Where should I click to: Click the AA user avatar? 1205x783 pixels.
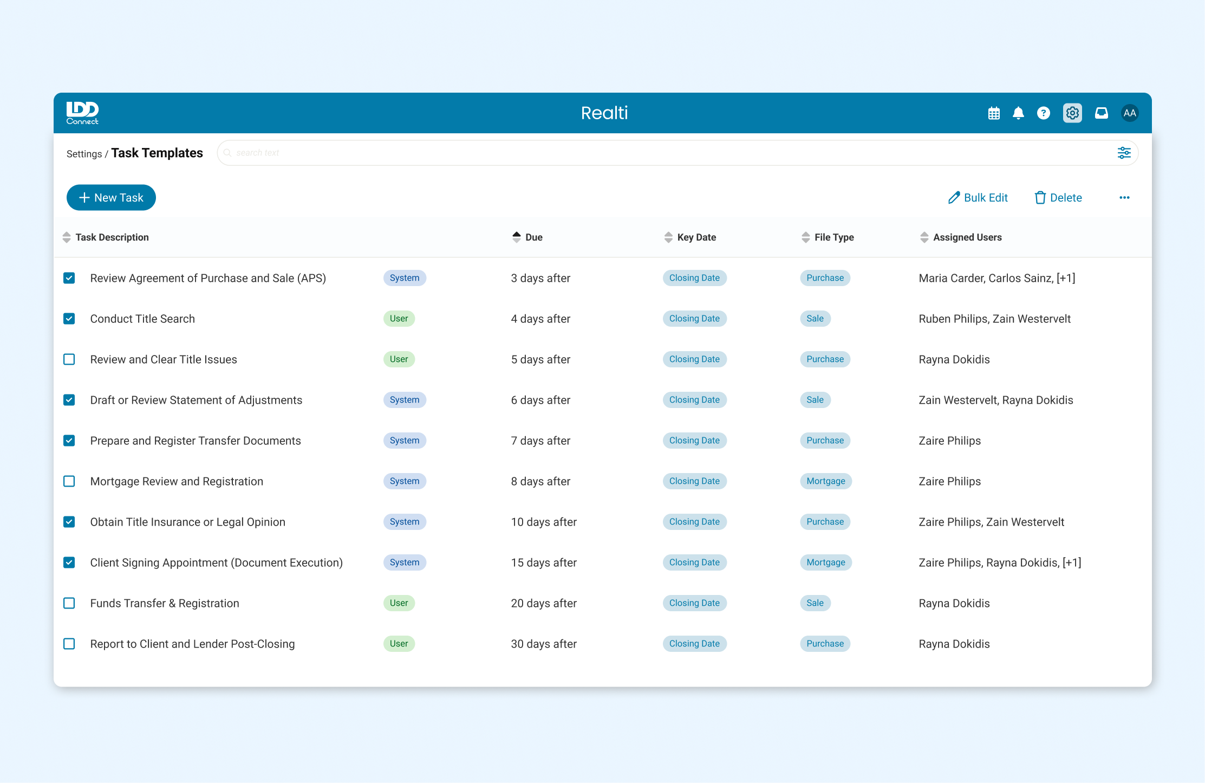(x=1129, y=113)
